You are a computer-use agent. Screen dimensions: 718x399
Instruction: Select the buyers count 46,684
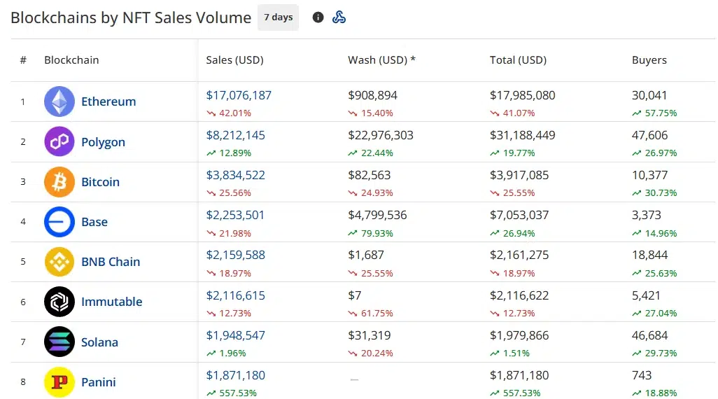tap(650, 335)
